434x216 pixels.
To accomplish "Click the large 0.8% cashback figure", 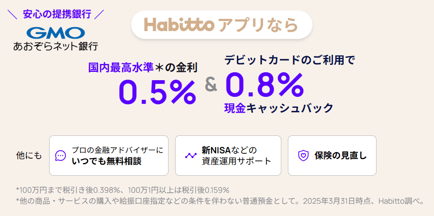I will pyautogui.click(x=265, y=85).
